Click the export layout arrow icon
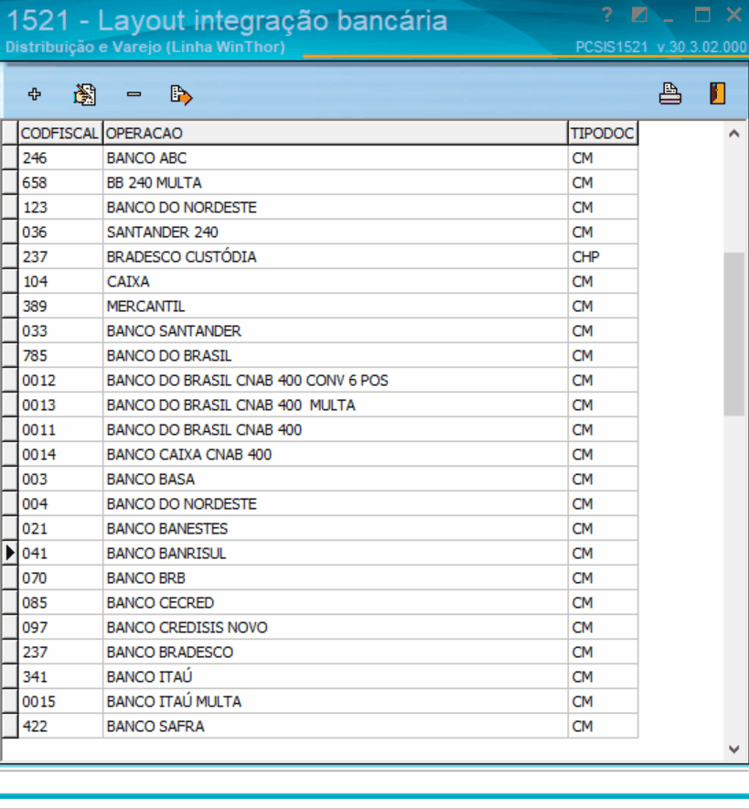 [181, 95]
